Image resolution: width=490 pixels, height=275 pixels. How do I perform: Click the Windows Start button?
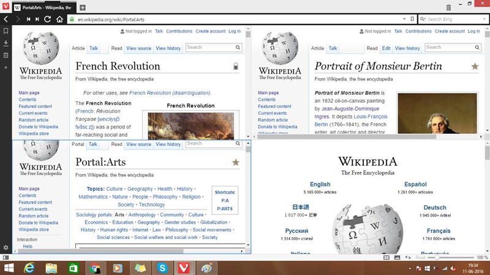pos(9,268)
